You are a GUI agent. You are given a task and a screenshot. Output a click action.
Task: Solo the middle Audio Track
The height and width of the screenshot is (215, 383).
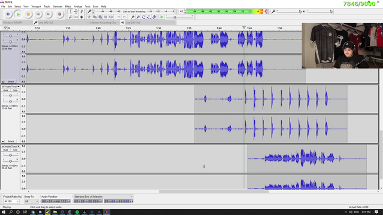coord(15,90)
